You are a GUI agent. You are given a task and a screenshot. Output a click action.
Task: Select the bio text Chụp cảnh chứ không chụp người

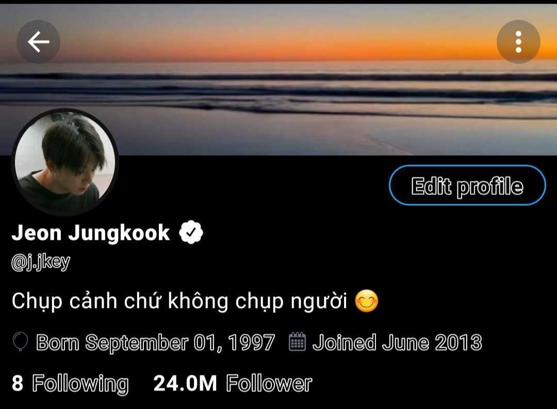pos(179,301)
